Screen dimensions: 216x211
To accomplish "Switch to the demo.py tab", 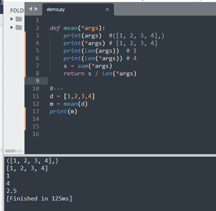I will pyautogui.click(x=78, y=10).
